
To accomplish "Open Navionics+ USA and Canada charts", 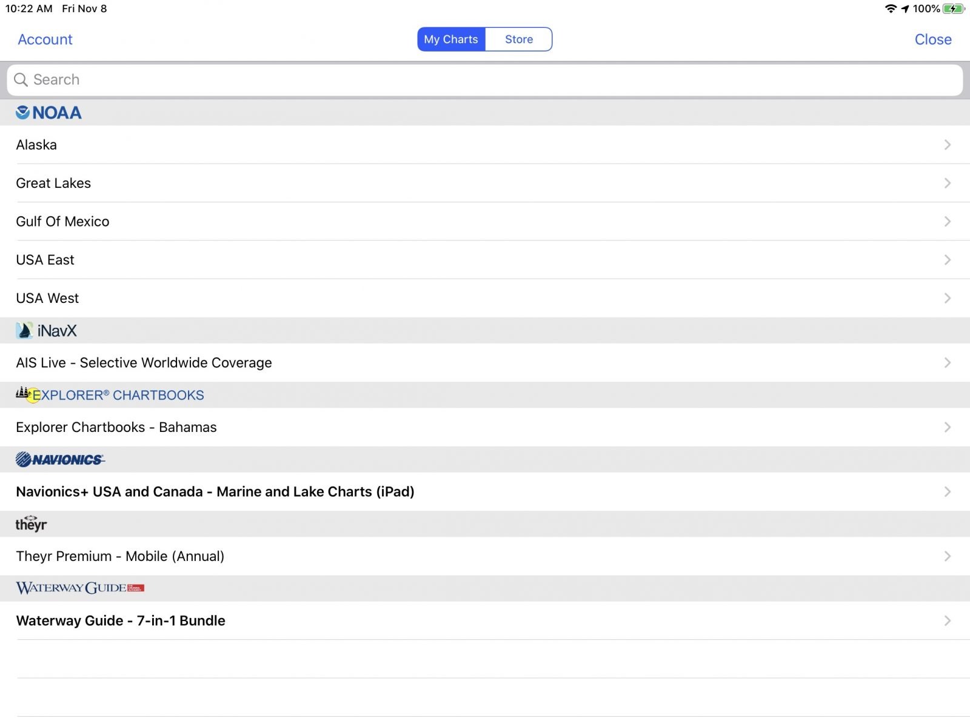I will (485, 491).
